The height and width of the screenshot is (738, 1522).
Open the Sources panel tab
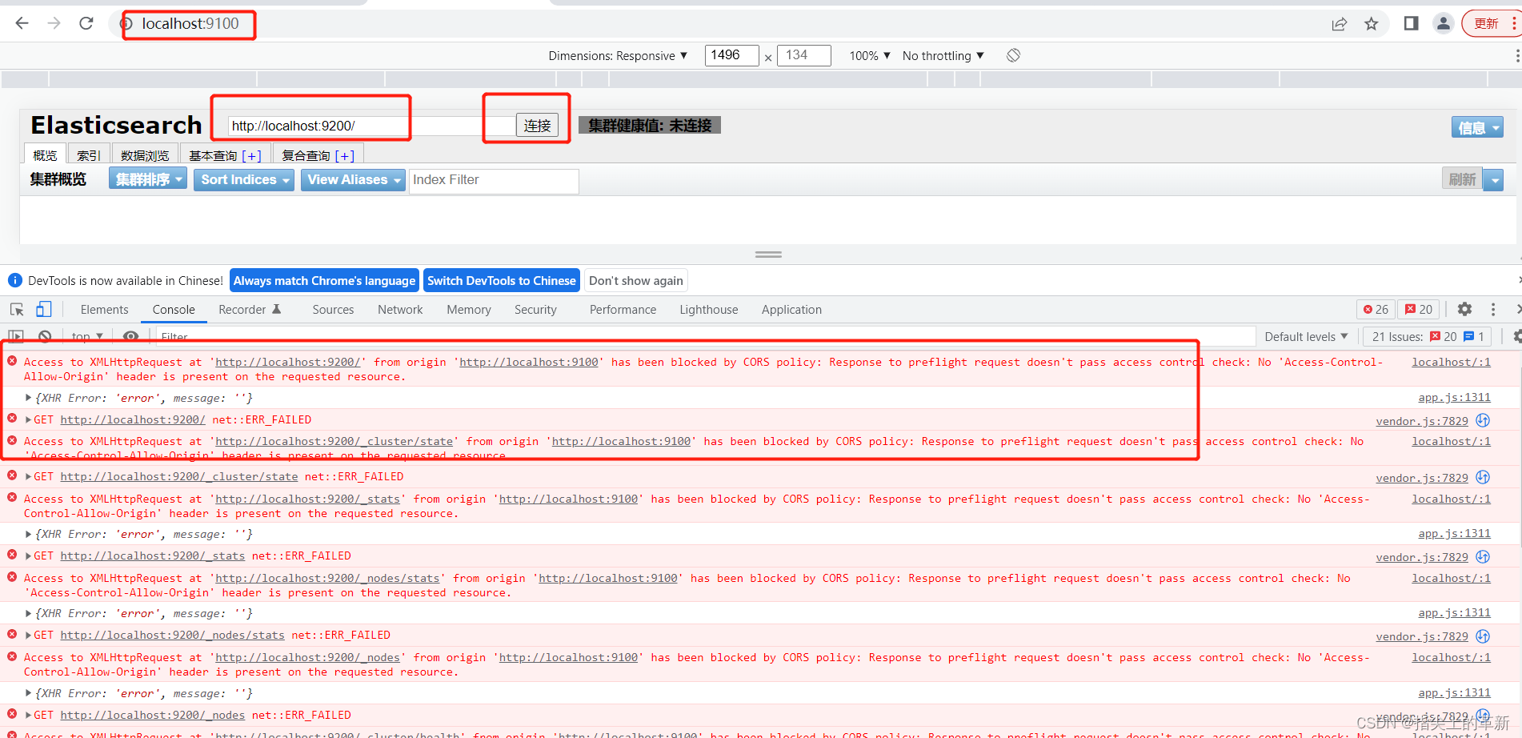(x=333, y=310)
